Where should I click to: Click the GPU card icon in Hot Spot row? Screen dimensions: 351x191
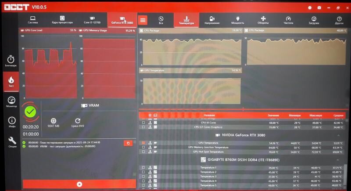click(x=155, y=152)
